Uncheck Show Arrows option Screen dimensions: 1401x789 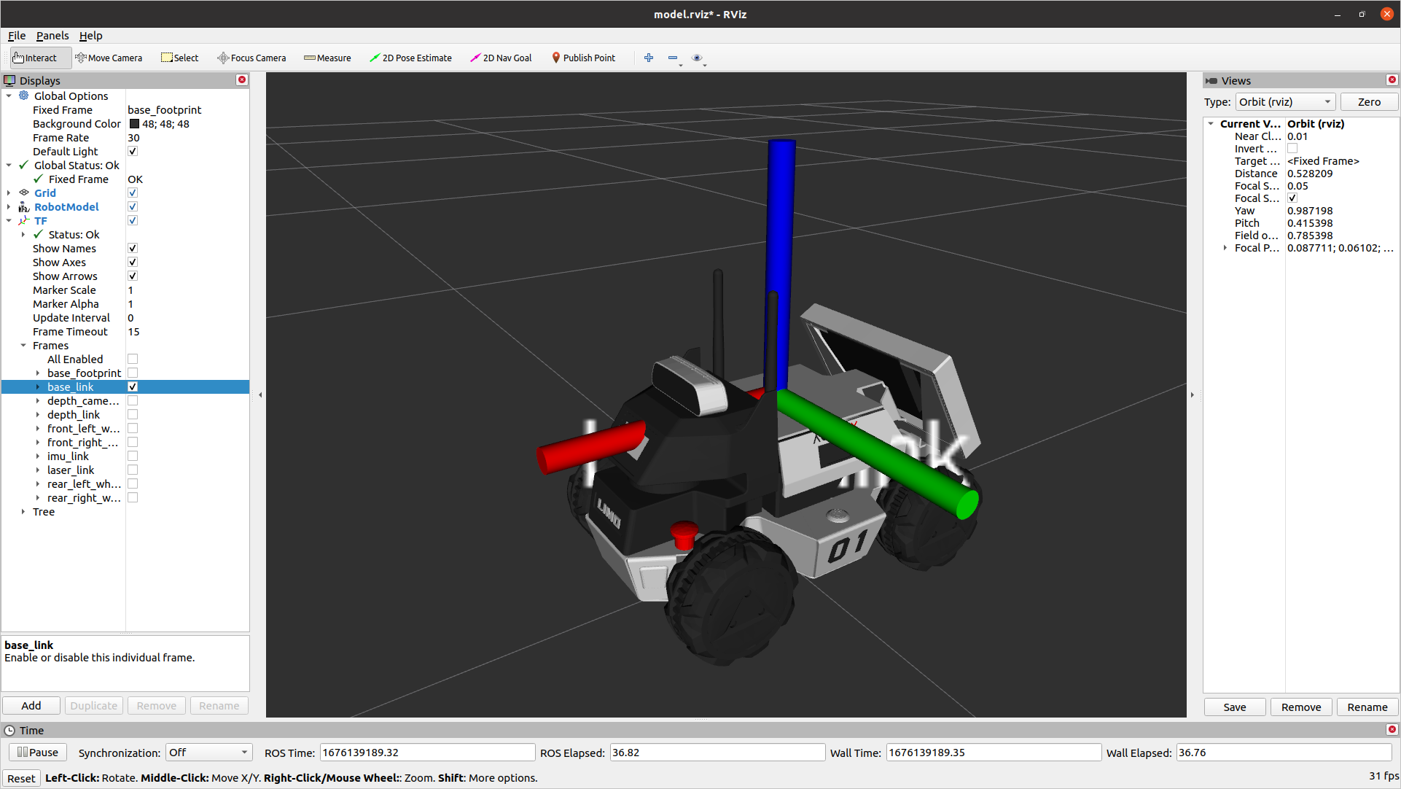133,276
